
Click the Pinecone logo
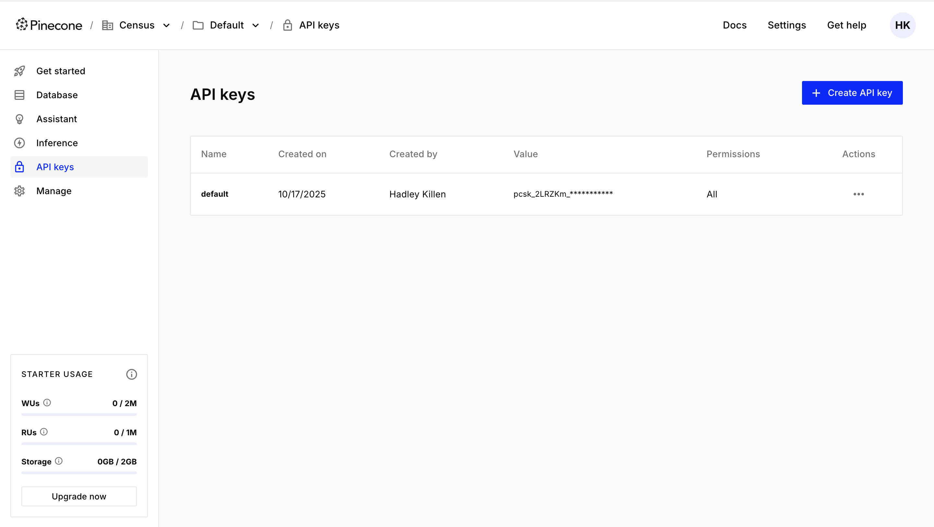(x=49, y=25)
